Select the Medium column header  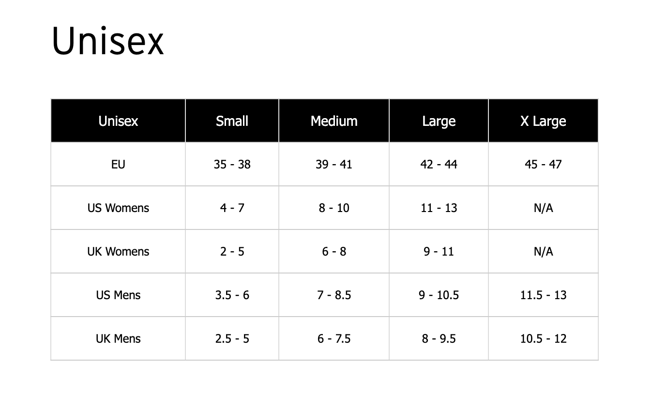[x=334, y=121]
